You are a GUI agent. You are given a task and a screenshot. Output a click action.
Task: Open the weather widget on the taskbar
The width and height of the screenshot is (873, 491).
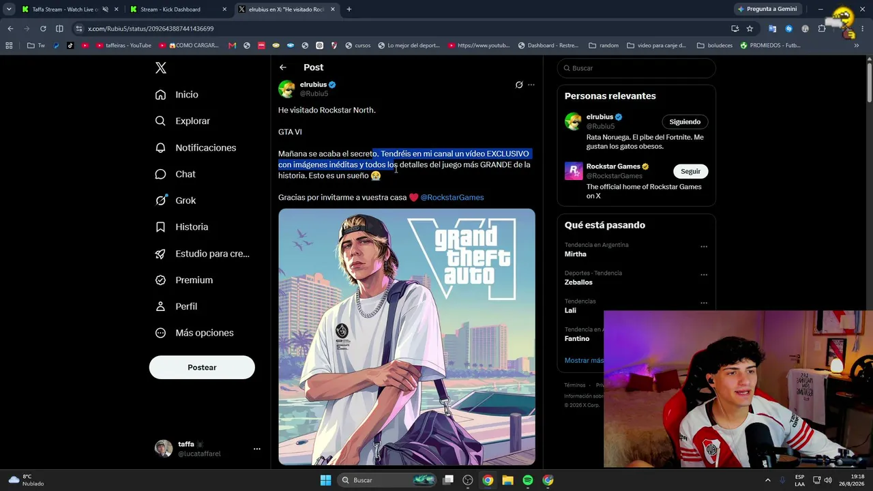pyautogui.click(x=27, y=480)
